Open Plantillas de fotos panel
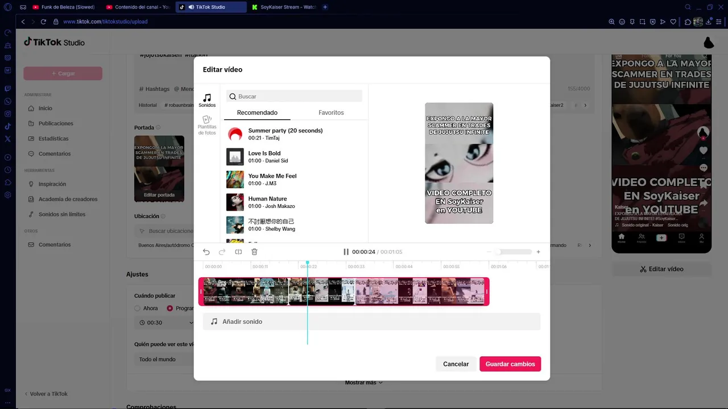Viewport: 728px width, 409px height. point(207,125)
